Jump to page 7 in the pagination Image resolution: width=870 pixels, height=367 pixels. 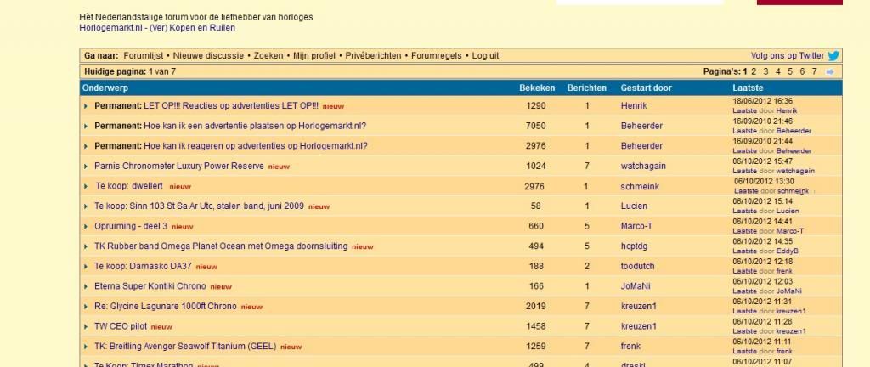(814, 72)
